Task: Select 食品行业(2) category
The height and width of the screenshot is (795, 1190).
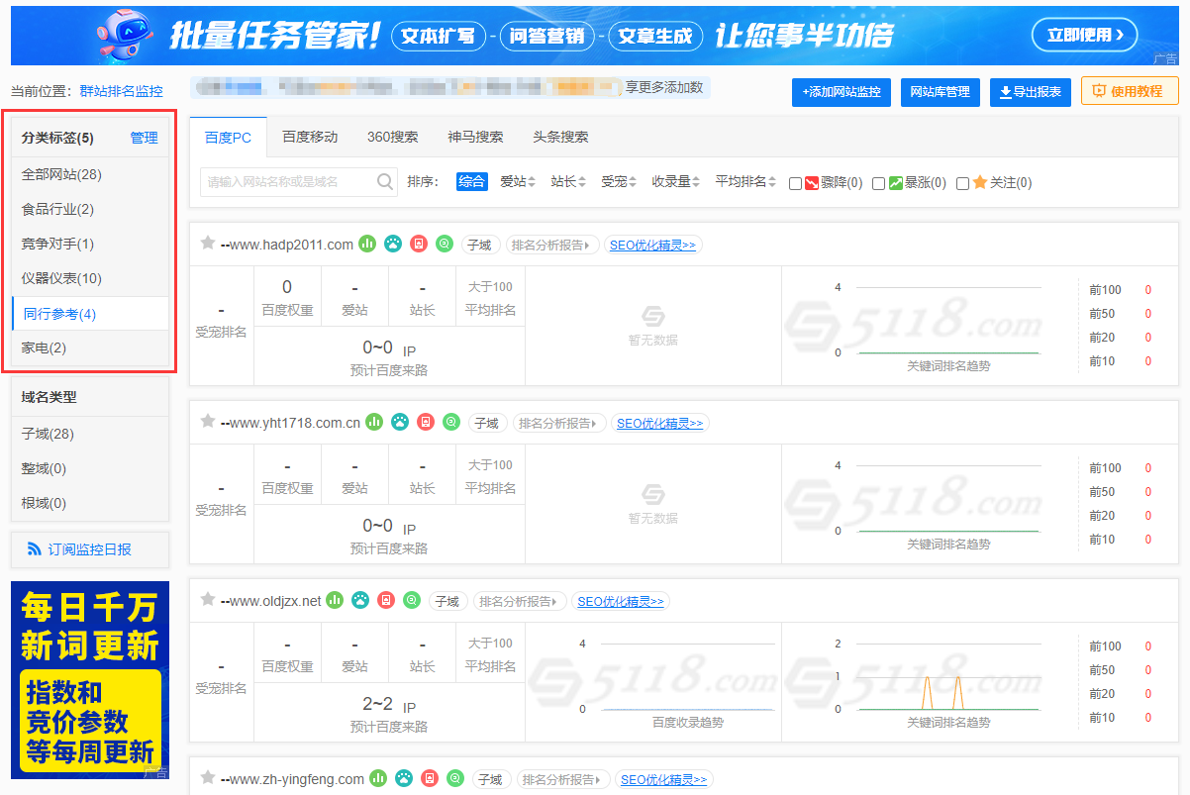Action: 90,209
